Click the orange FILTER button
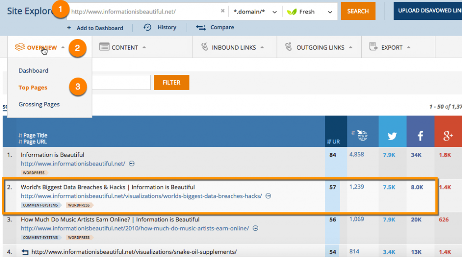The height and width of the screenshot is (257, 462). pyautogui.click(x=171, y=83)
